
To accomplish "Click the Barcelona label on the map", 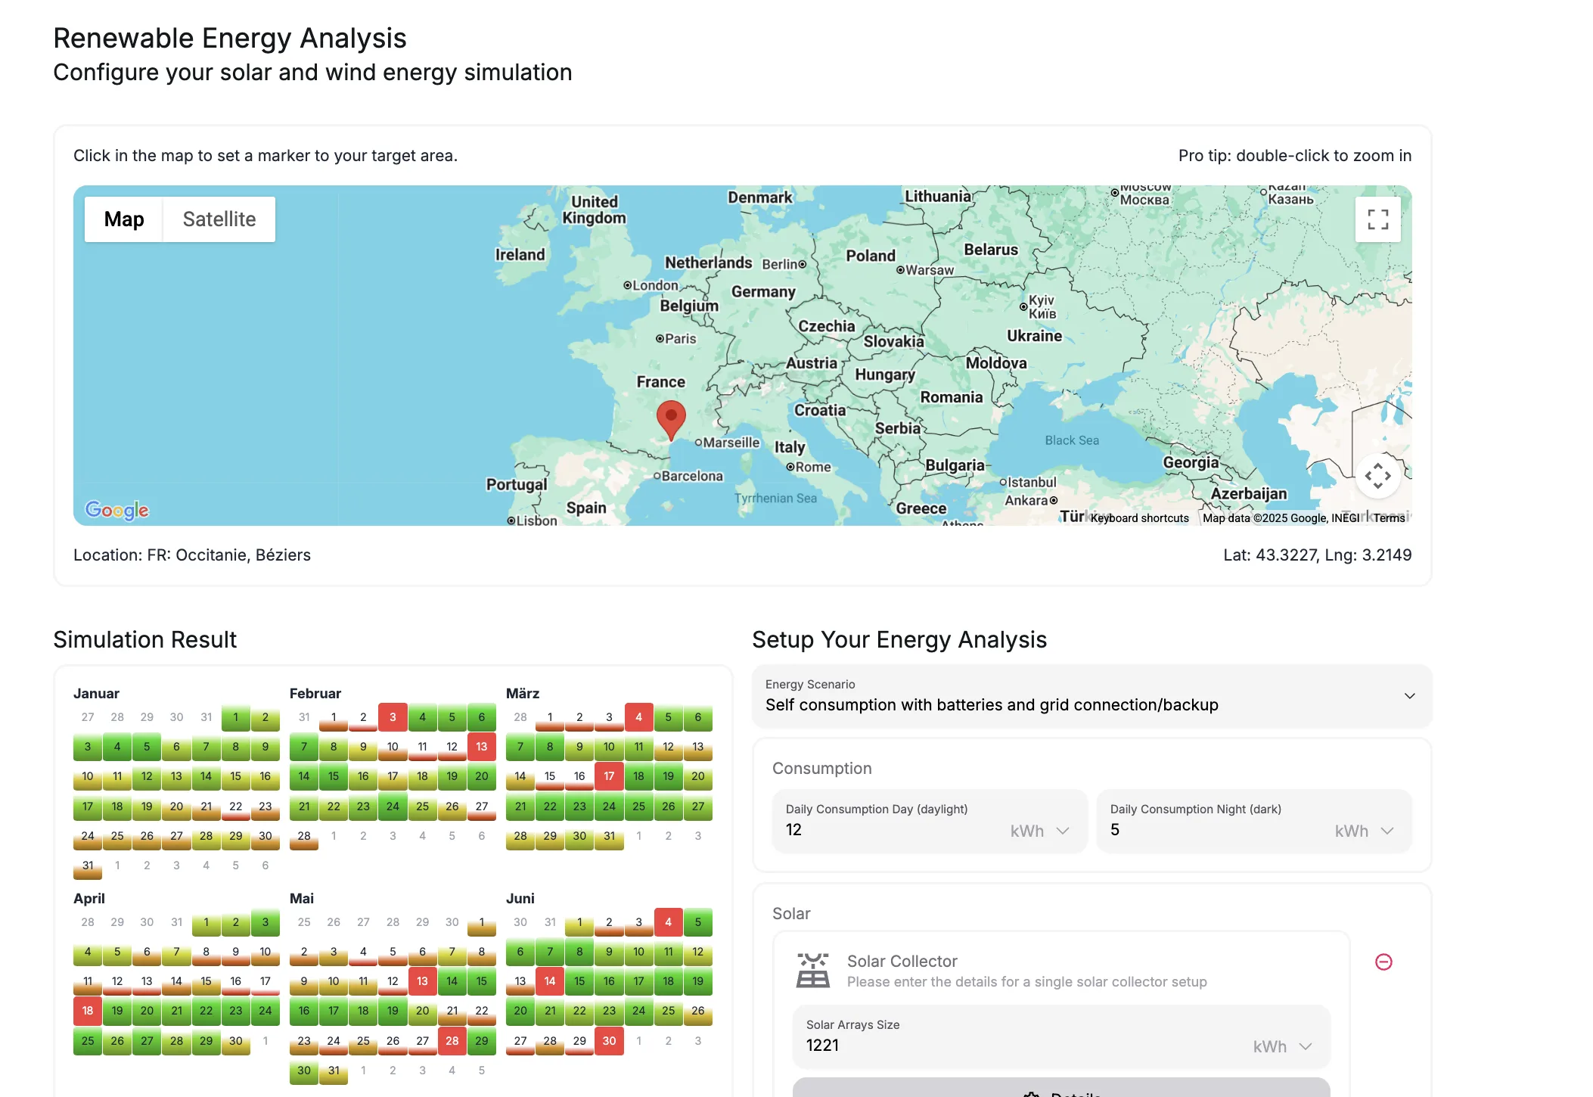I will 692,476.
